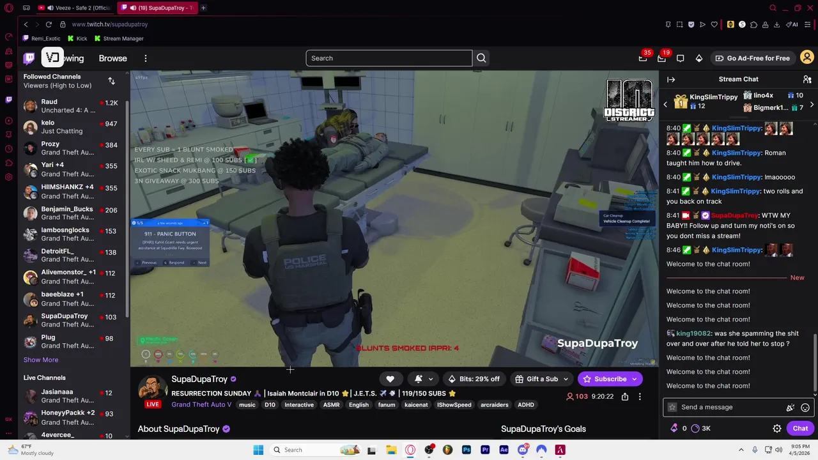Open the Remi_Exotic bookmark
818x460 pixels.
42,38
